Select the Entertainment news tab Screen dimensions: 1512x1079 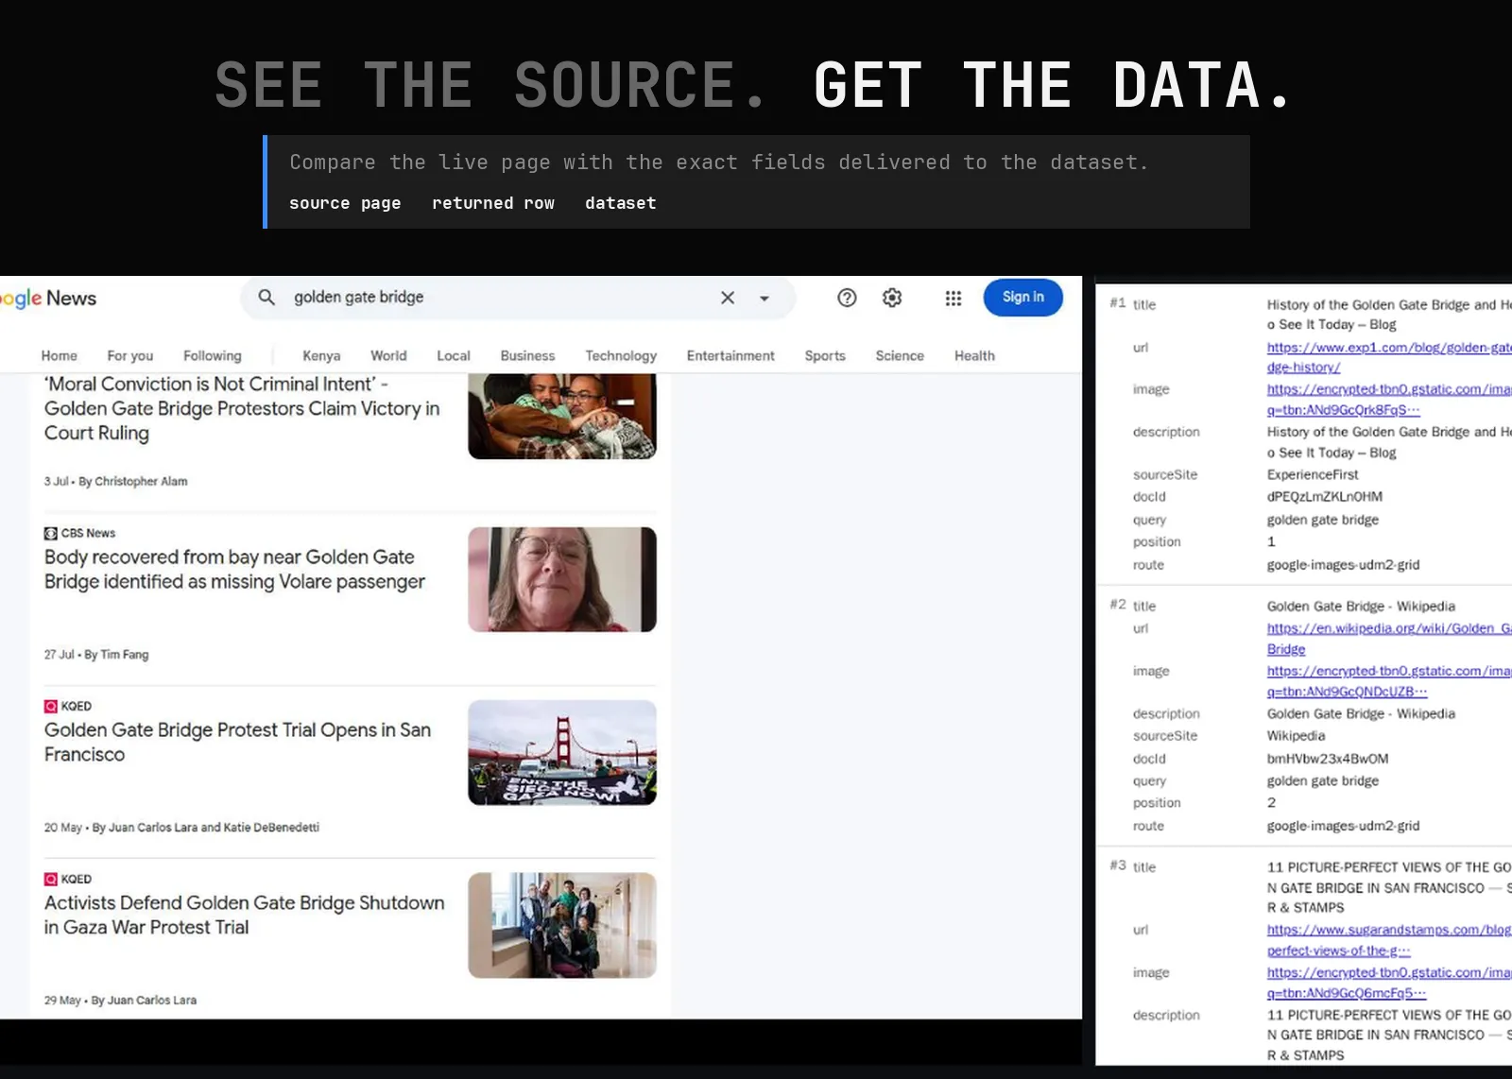click(x=730, y=356)
